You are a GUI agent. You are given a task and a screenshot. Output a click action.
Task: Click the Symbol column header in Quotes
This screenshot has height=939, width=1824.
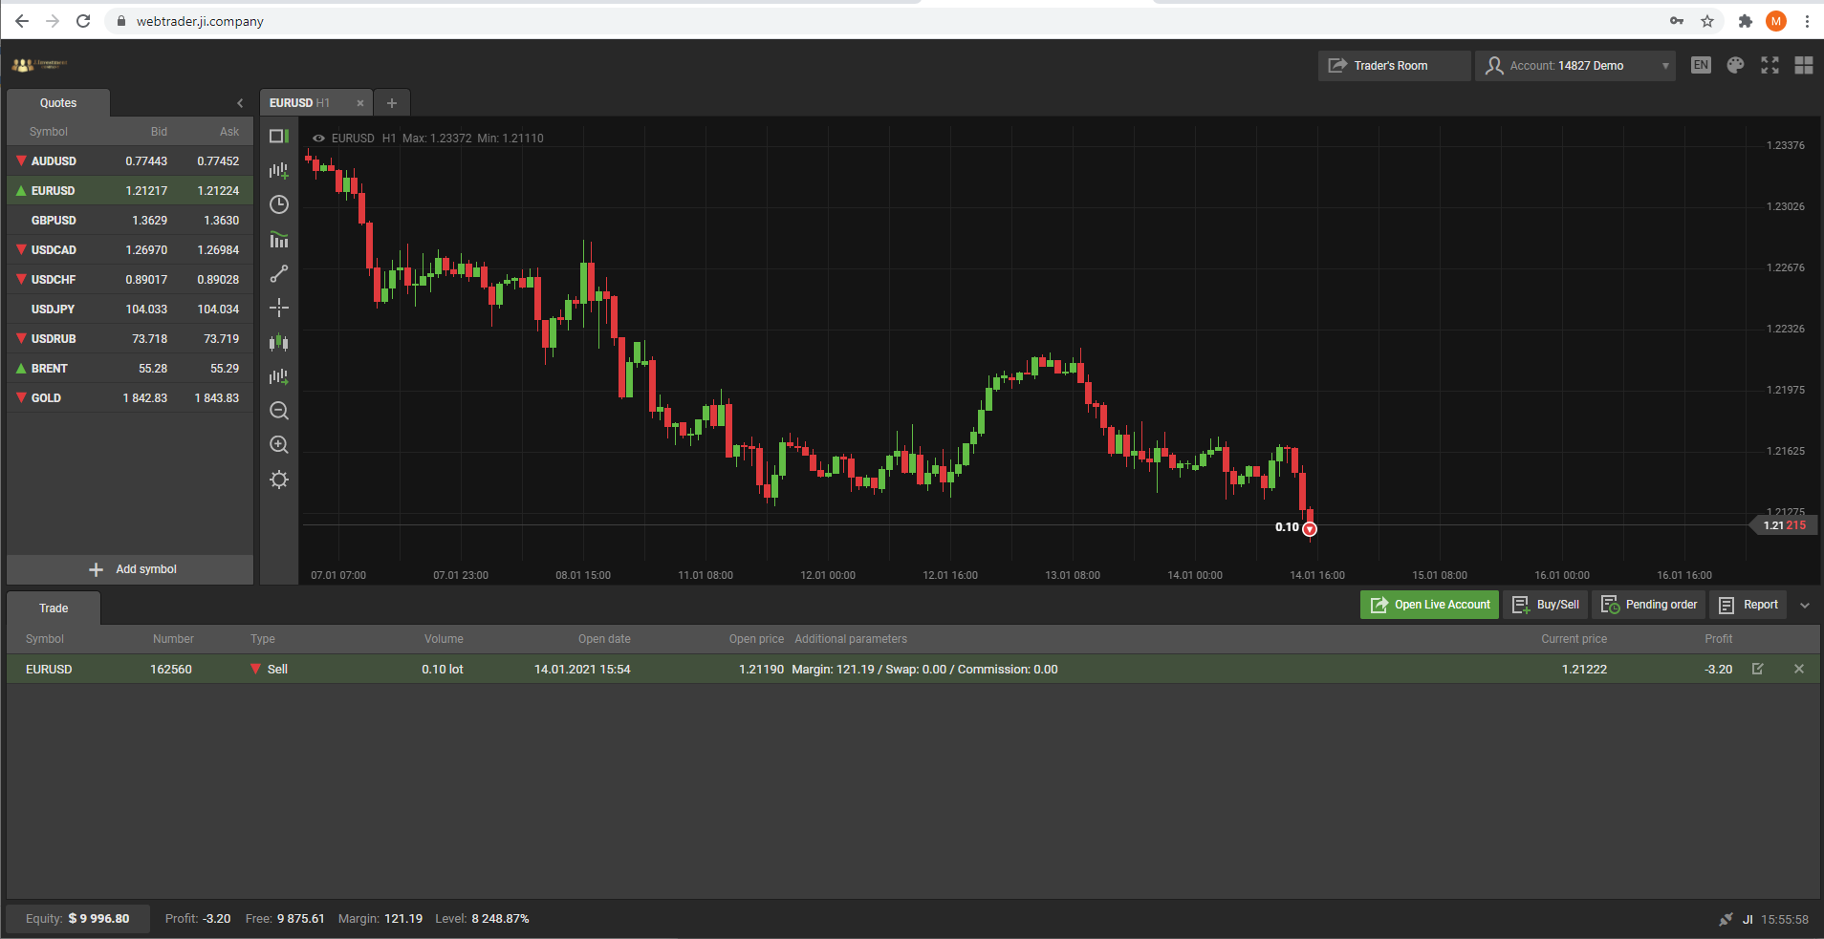coord(48,132)
